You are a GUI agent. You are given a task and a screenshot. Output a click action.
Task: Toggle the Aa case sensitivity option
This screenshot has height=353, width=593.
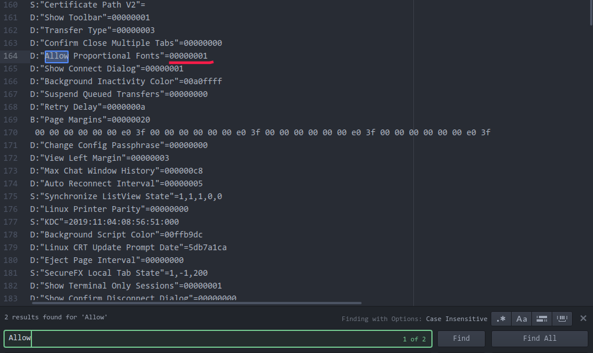click(x=521, y=318)
